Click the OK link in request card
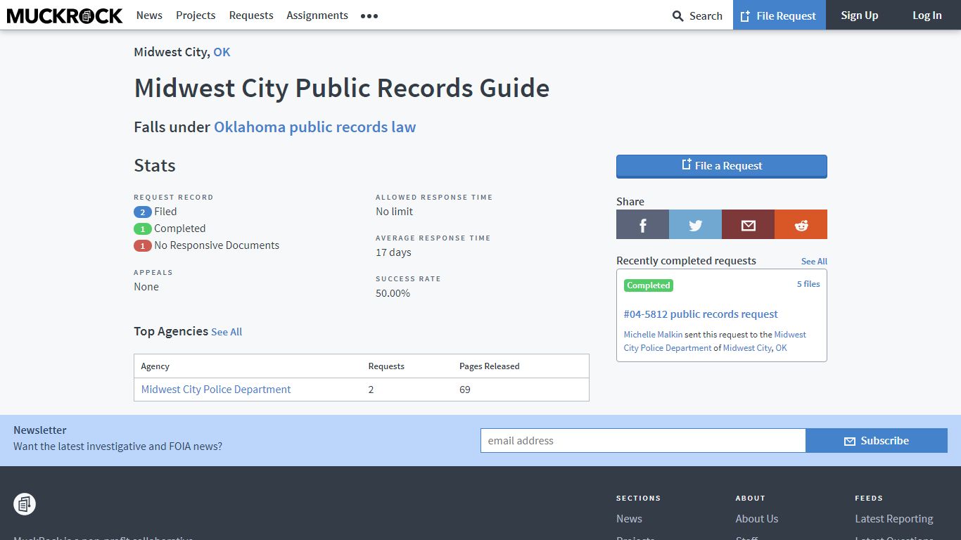Image resolution: width=961 pixels, height=540 pixels. coord(781,348)
